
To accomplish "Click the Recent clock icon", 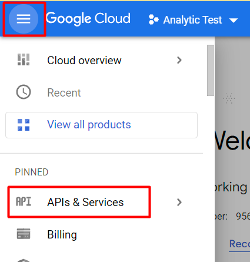I will pyautogui.click(x=24, y=92).
